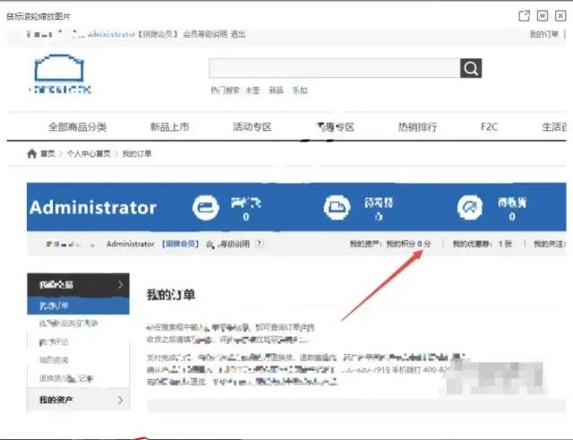Click the home icon in the breadcrumb

pos(32,153)
